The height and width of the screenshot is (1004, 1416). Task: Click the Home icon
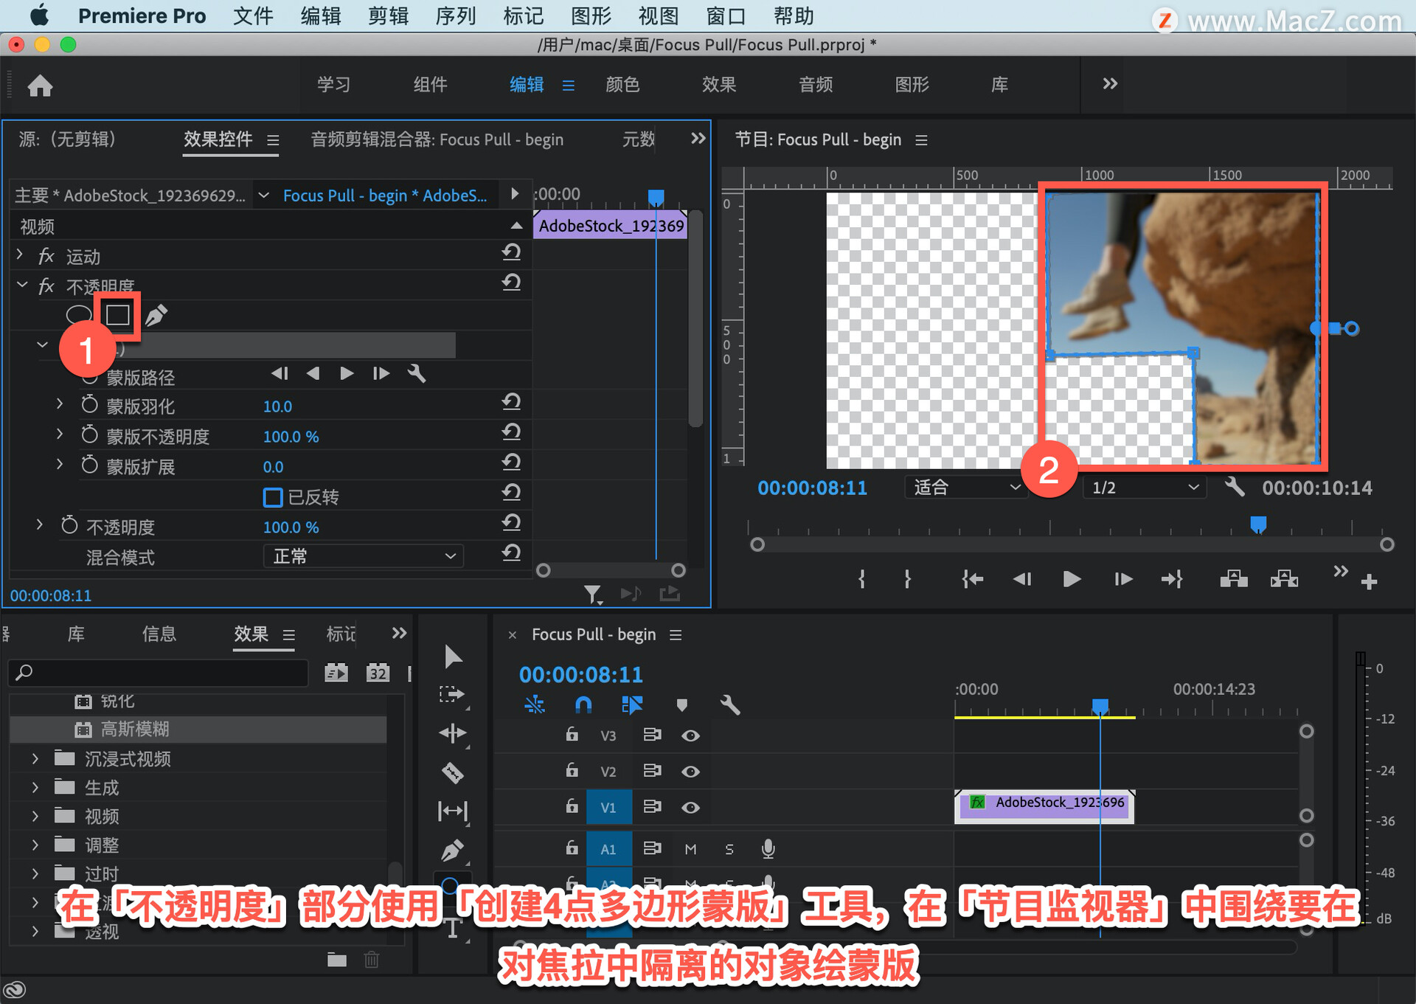tap(41, 86)
